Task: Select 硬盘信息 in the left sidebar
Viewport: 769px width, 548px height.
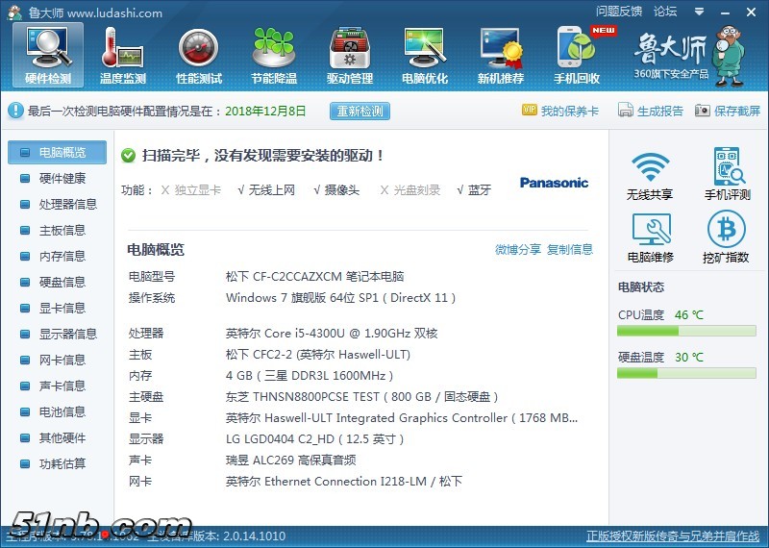Action: [x=62, y=282]
